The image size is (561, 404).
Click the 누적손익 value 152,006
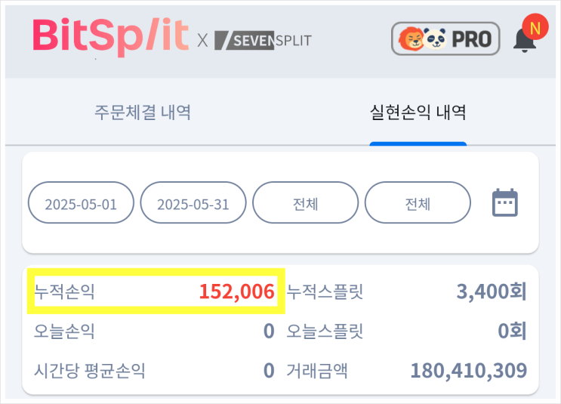[x=236, y=291]
